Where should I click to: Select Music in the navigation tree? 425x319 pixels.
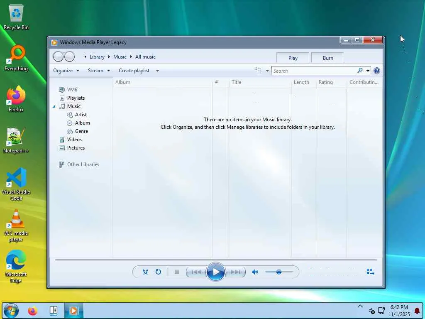coord(74,106)
